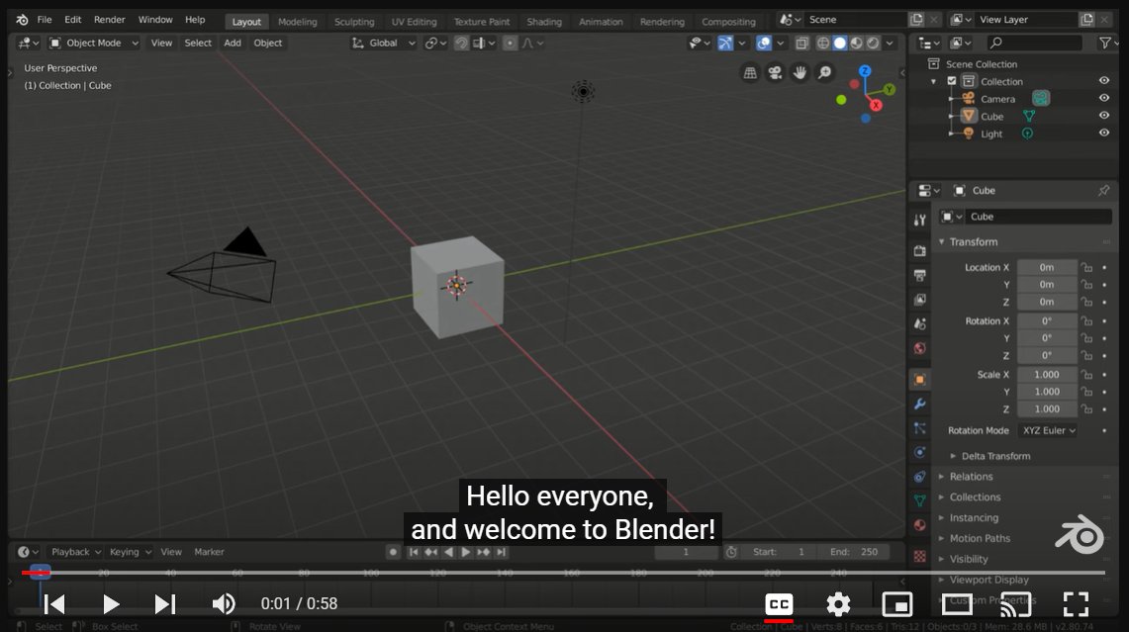Image resolution: width=1129 pixels, height=632 pixels.
Task: Open YouTube settings gear
Action: 838,604
